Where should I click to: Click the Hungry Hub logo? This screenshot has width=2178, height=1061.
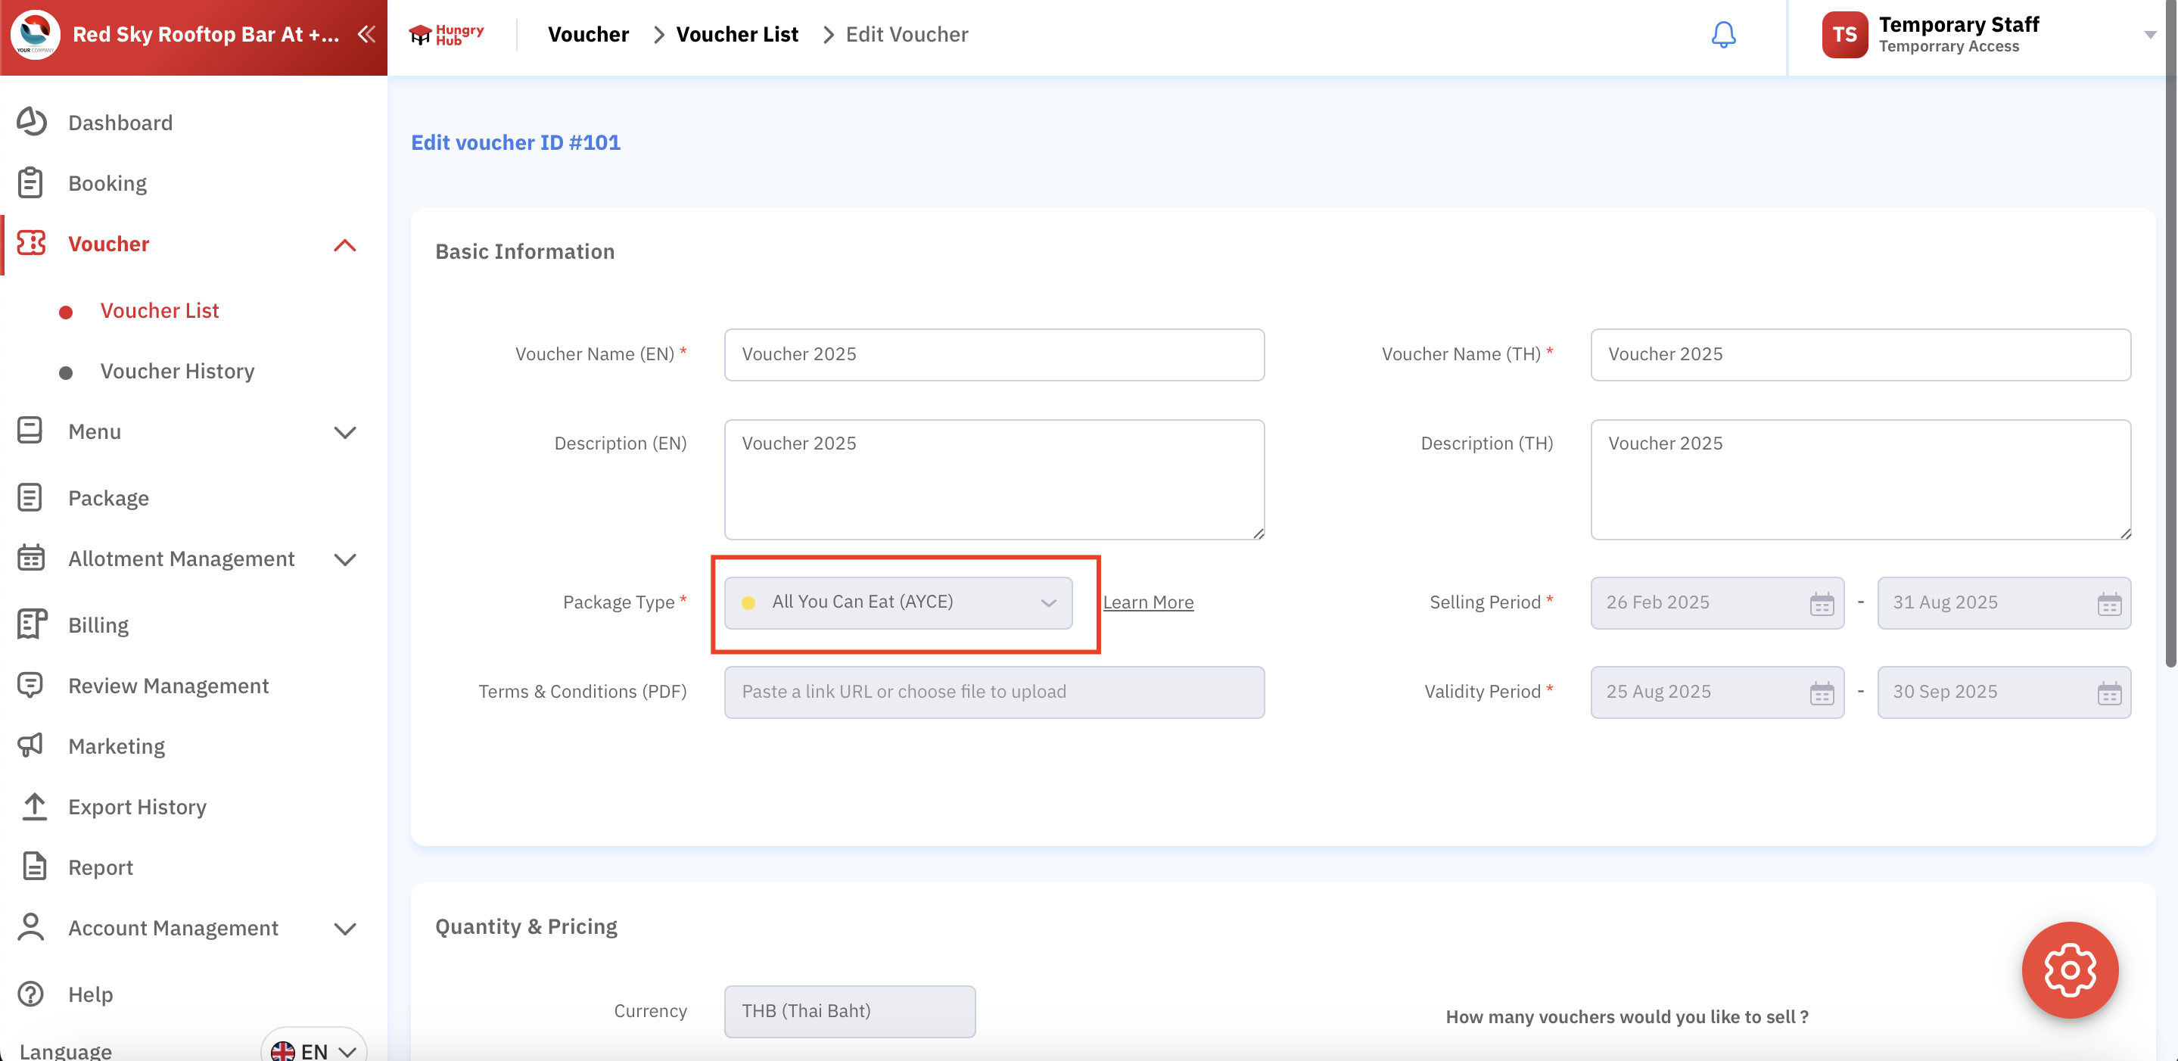446,35
